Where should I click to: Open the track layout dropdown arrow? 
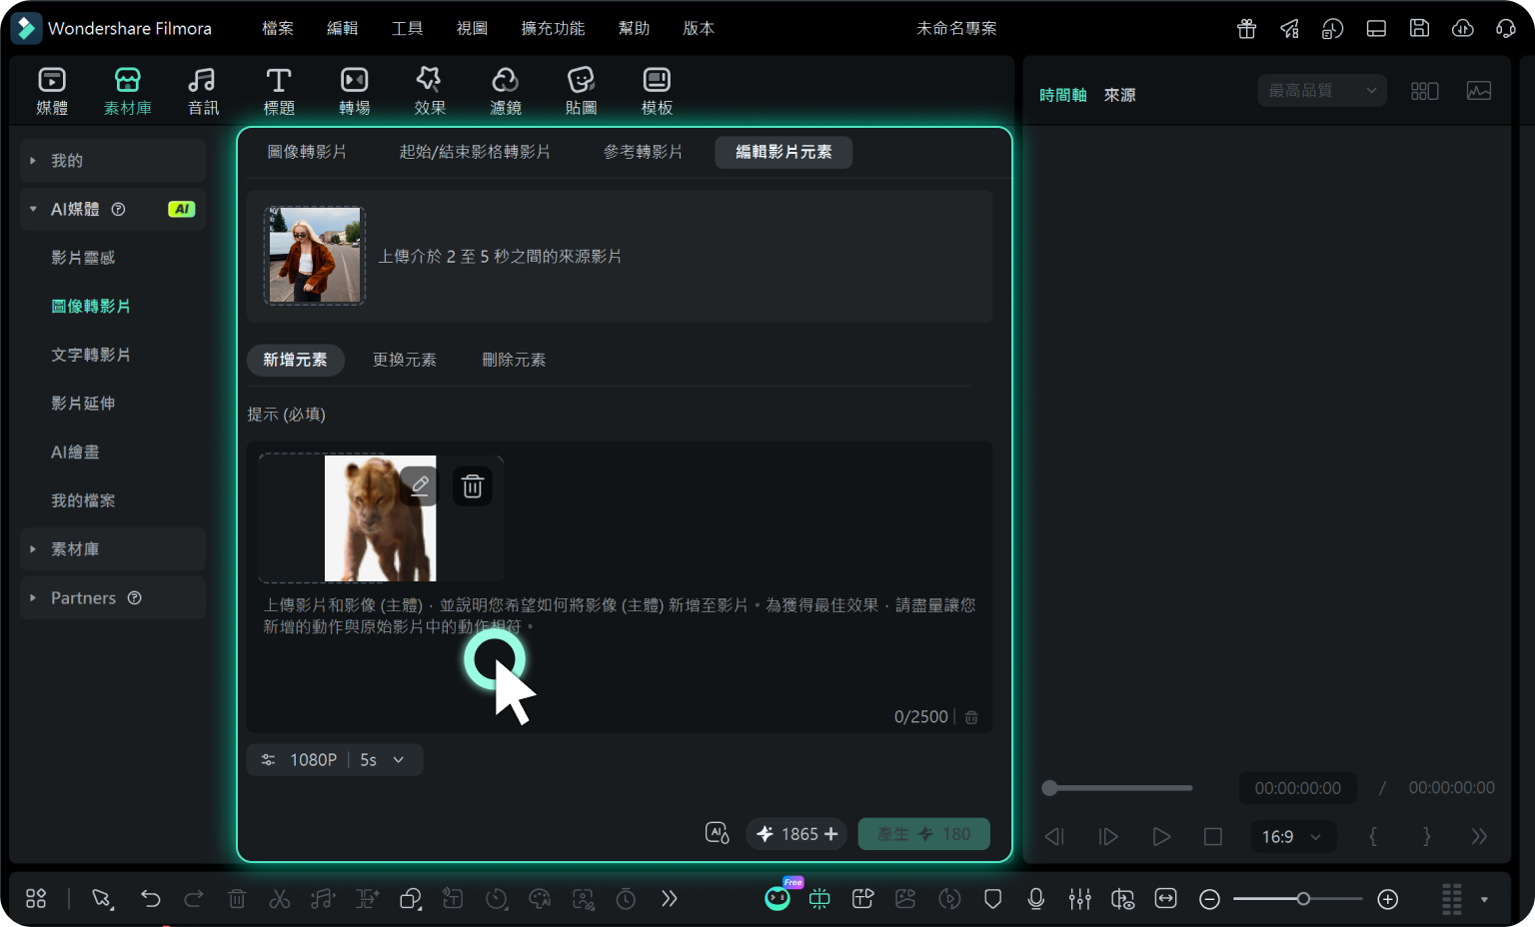tap(1484, 899)
